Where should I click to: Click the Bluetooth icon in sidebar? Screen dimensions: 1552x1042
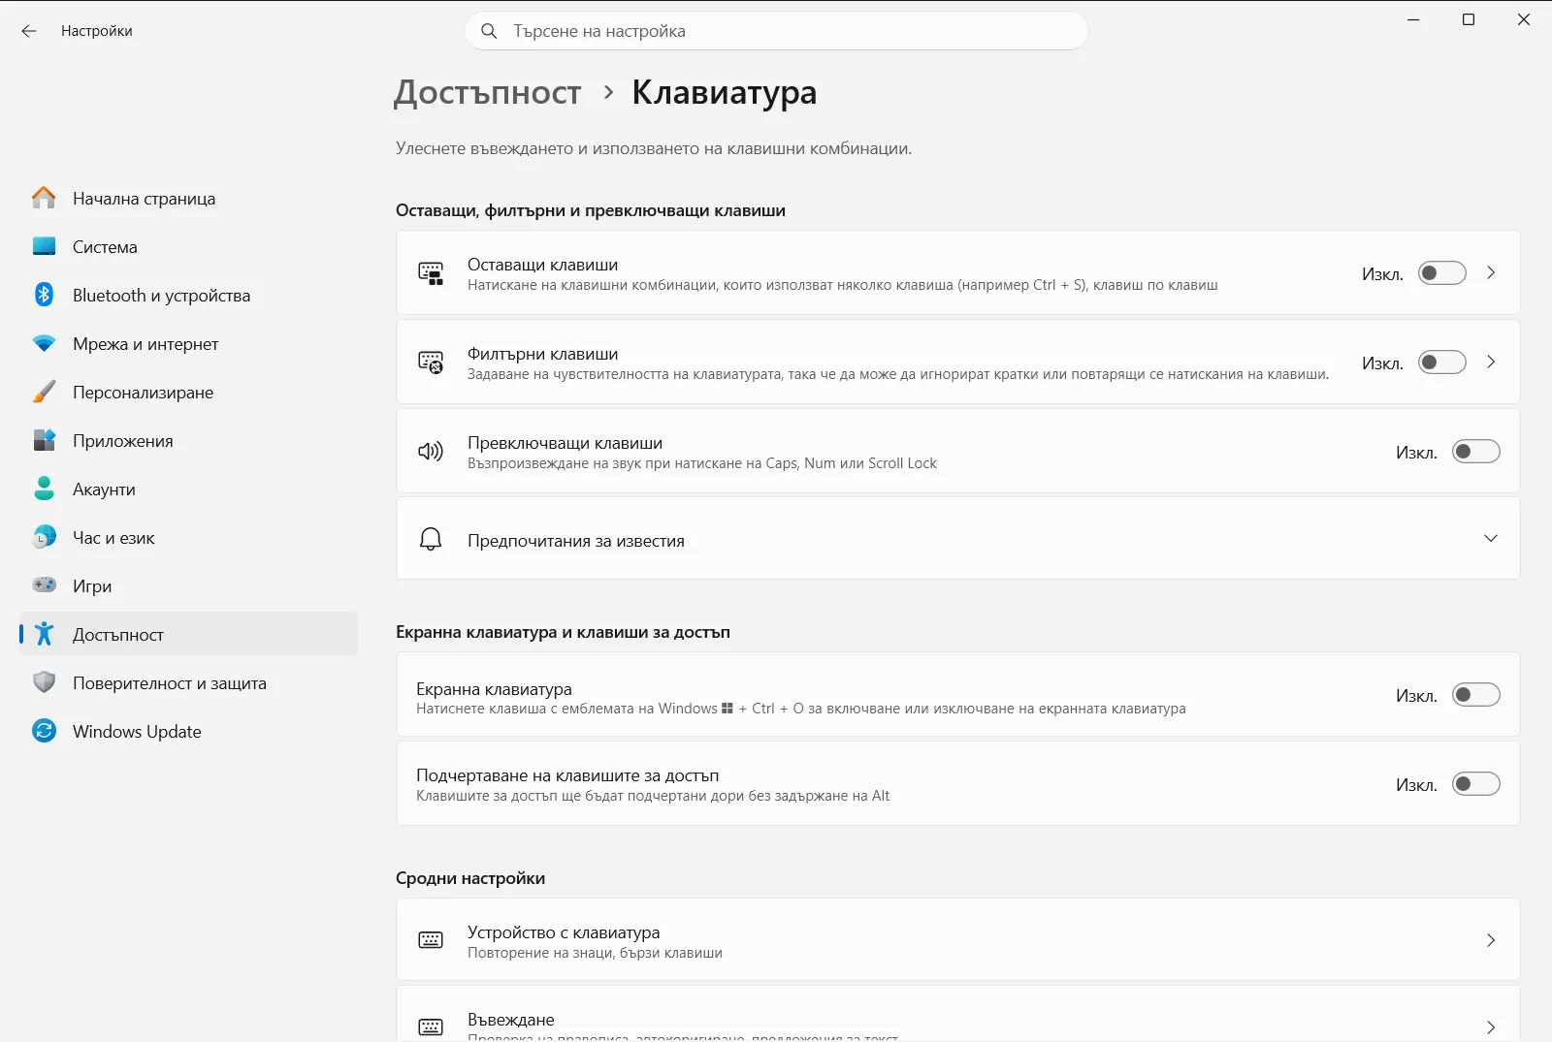point(44,295)
